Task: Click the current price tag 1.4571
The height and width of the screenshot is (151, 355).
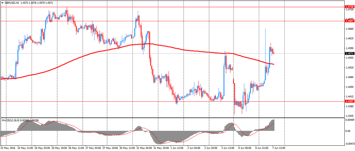Action: (349, 54)
